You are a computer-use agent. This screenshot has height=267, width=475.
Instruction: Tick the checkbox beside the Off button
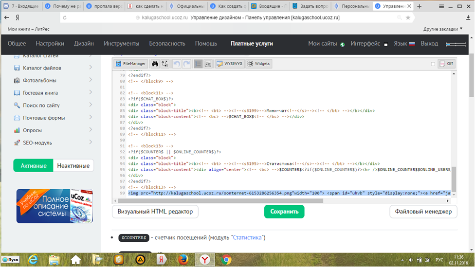pos(433,64)
